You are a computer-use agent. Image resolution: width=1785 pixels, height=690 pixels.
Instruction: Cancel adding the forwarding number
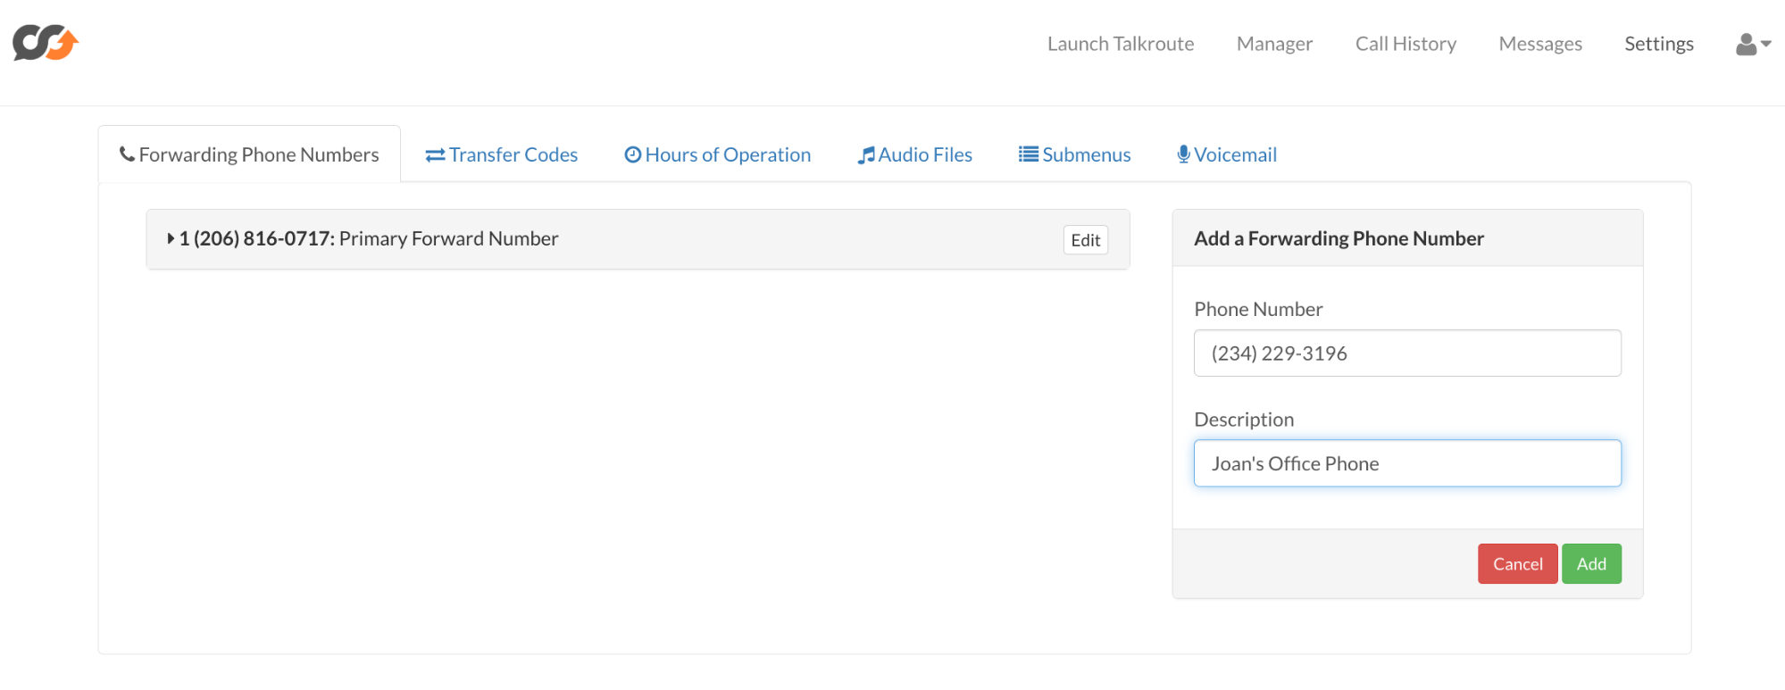(1517, 564)
